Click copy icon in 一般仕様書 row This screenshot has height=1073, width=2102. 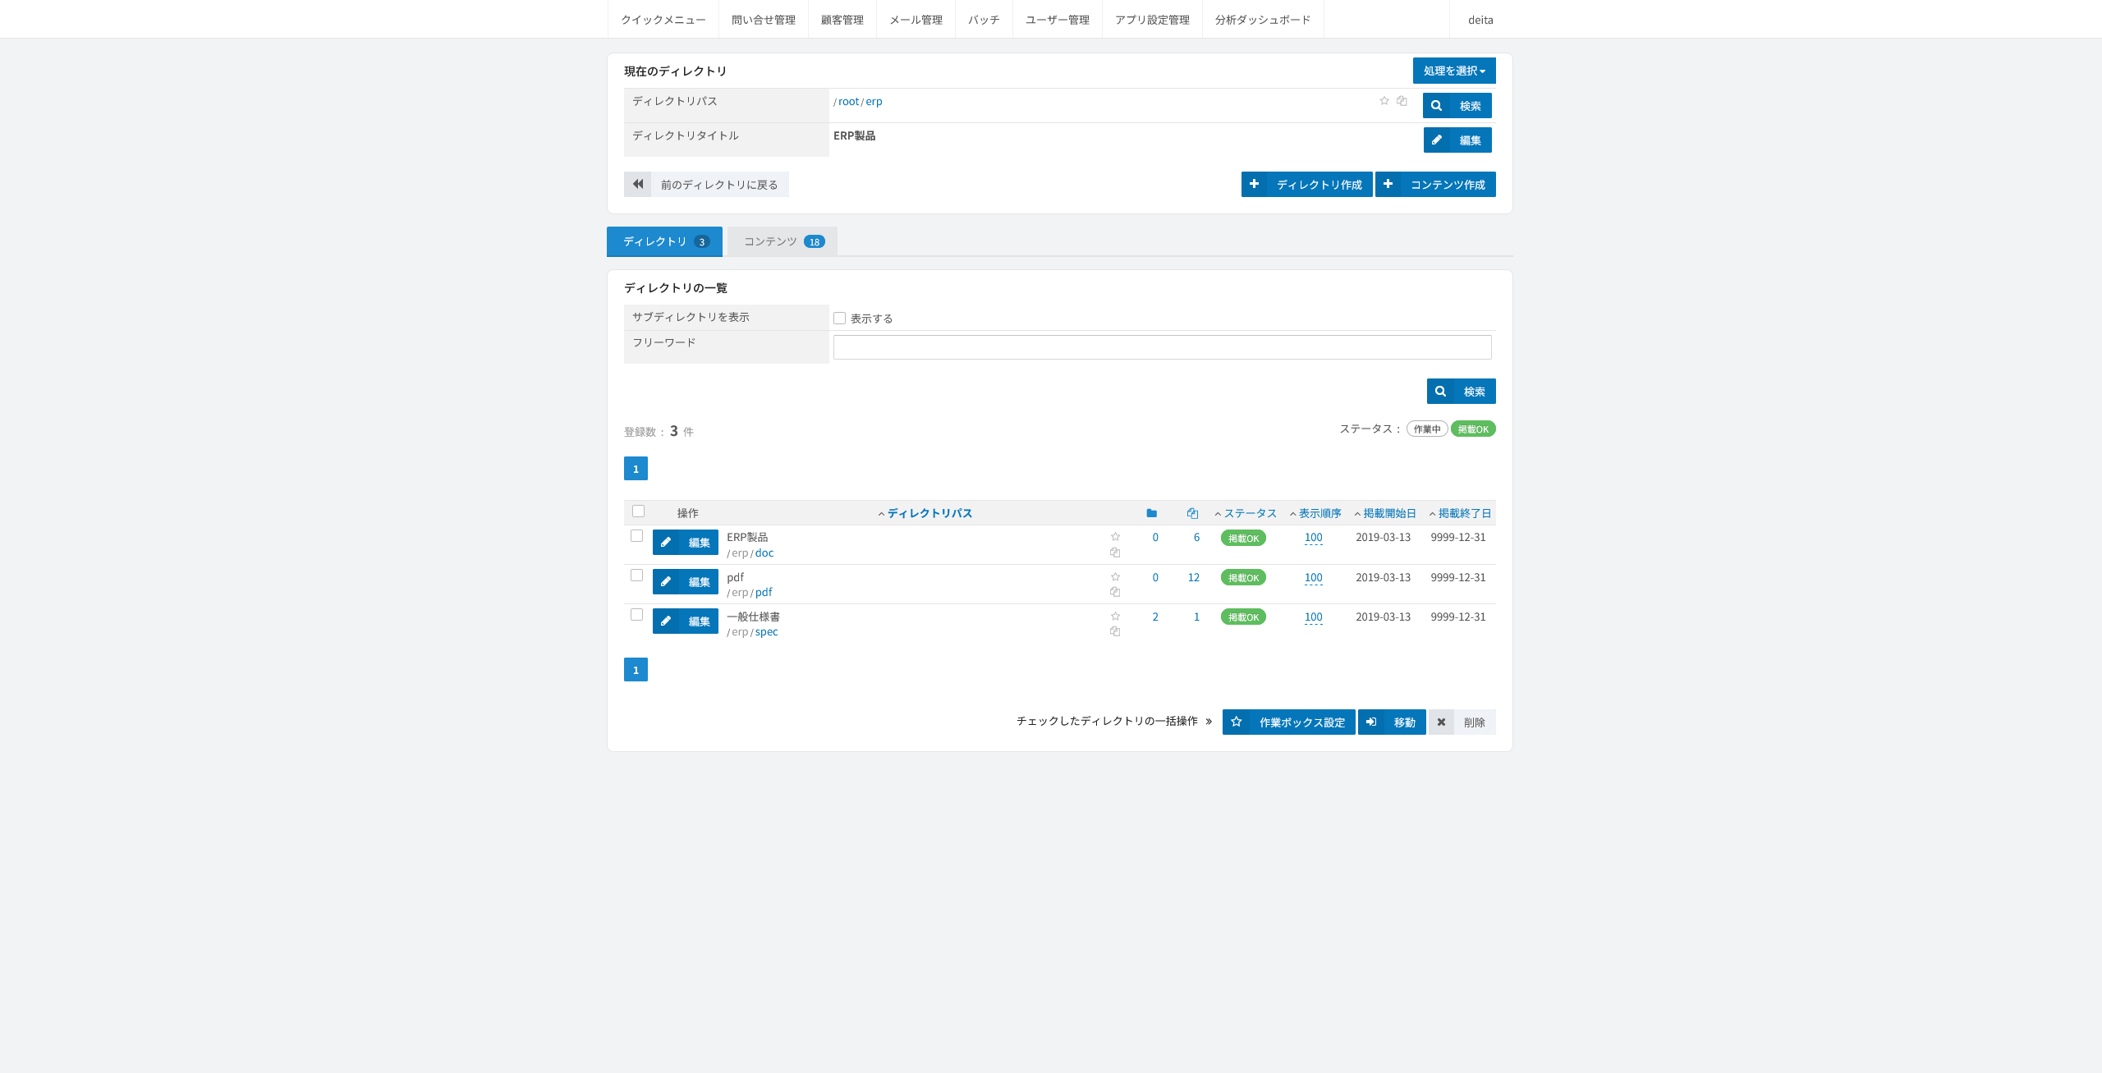[x=1115, y=631]
